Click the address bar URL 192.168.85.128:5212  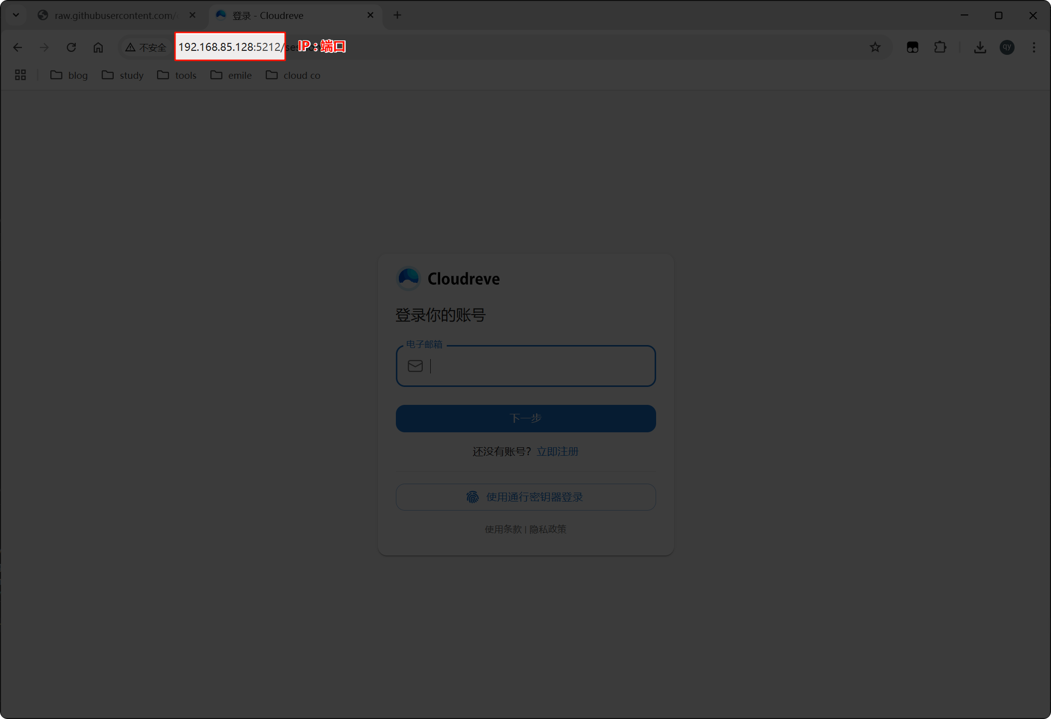coord(230,47)
